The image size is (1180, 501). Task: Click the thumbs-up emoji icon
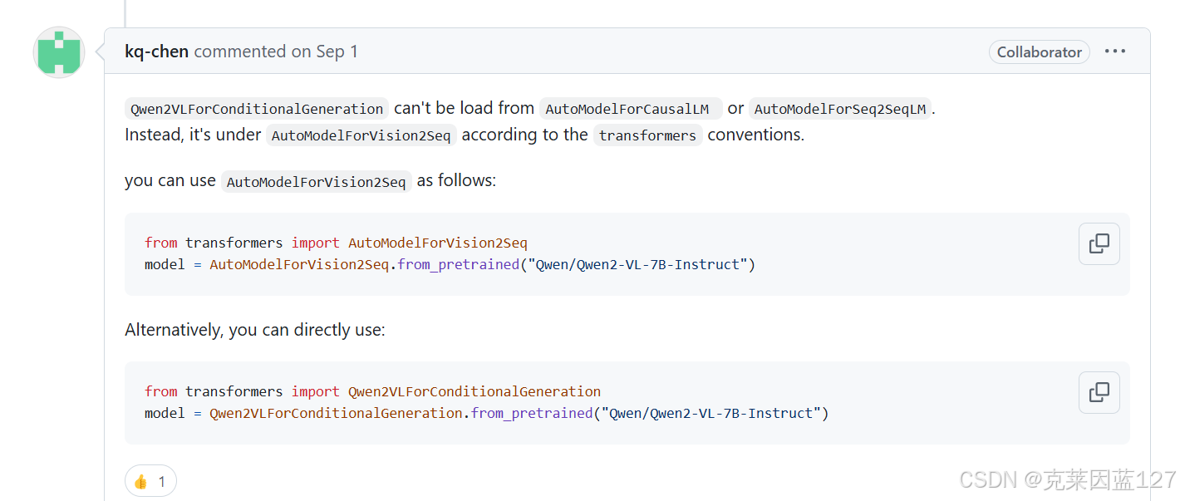pos(140,480)
